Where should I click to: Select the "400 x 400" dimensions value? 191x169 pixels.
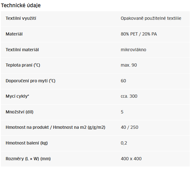pos(131,159)
